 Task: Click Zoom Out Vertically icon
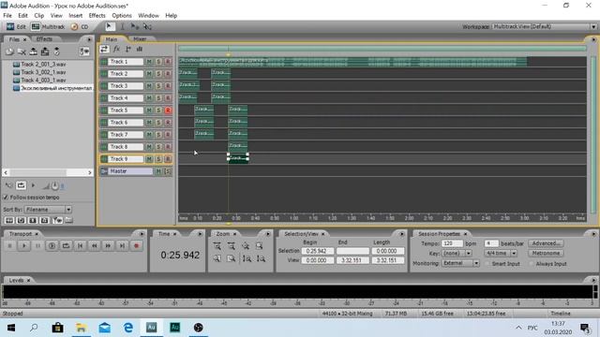261,258
